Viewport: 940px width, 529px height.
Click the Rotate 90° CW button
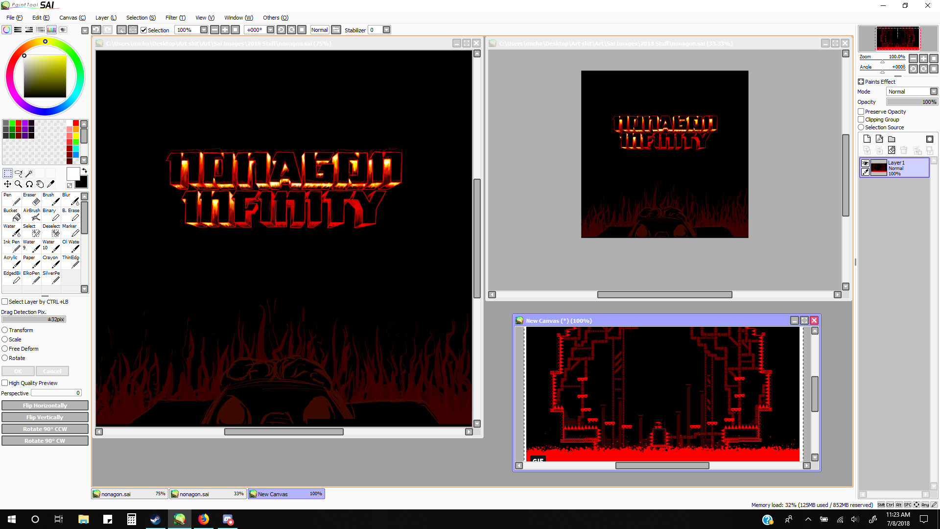tap(45, 441)
